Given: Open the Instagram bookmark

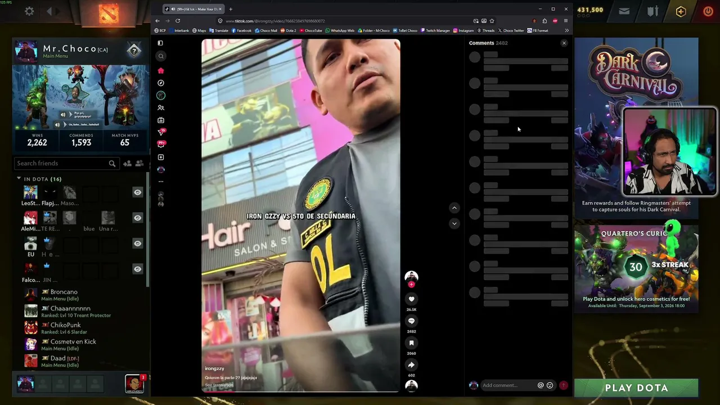Looking at the screenshot, I should coord(463,30).
